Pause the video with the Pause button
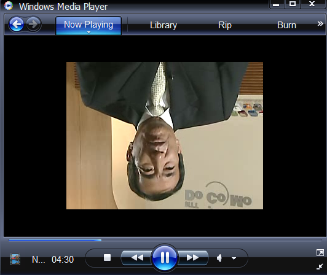 165,258
